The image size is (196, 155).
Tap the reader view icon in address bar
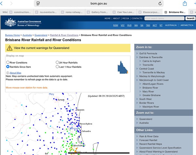pos(38,3)
